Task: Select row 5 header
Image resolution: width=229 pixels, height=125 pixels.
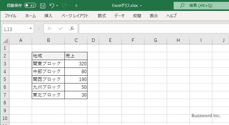Action: point(5,79)
